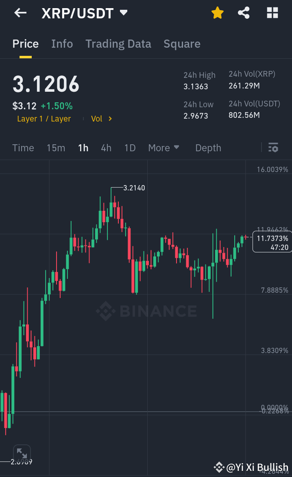Open the Depth view
This screenshot has width=292, height=477.
pos(208,148)
